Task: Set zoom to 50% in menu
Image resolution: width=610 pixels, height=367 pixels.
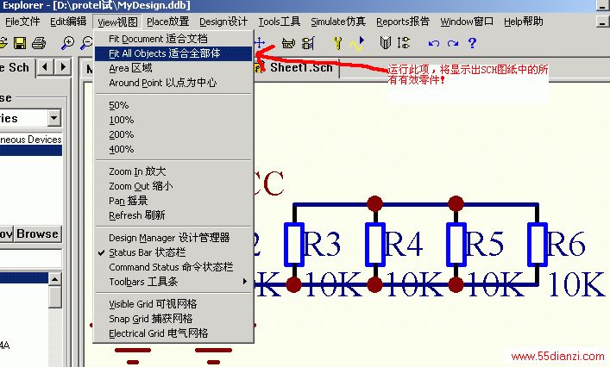Action: coord(173,105)
